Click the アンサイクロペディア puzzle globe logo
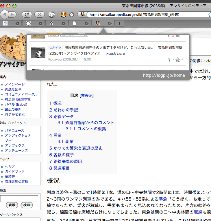This screenshot has width=211, height=221. pyautogui.click(x=13, y=50)
